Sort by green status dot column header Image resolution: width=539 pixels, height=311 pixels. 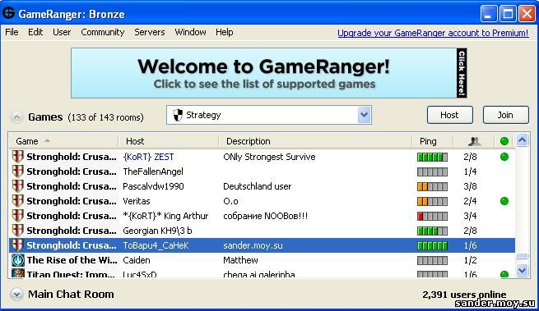(504, 141)
